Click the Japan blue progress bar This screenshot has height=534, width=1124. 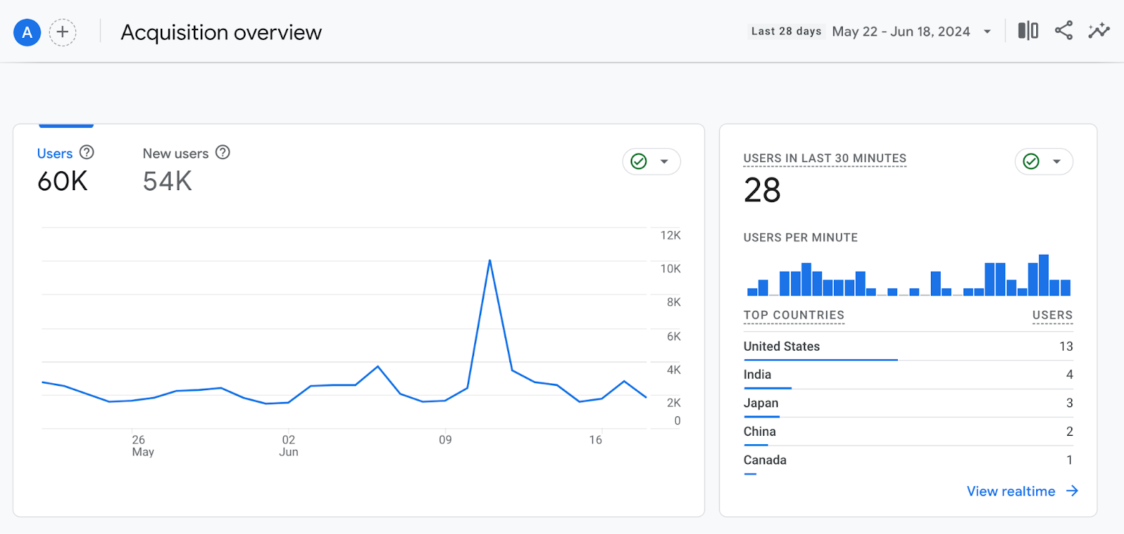762,417
